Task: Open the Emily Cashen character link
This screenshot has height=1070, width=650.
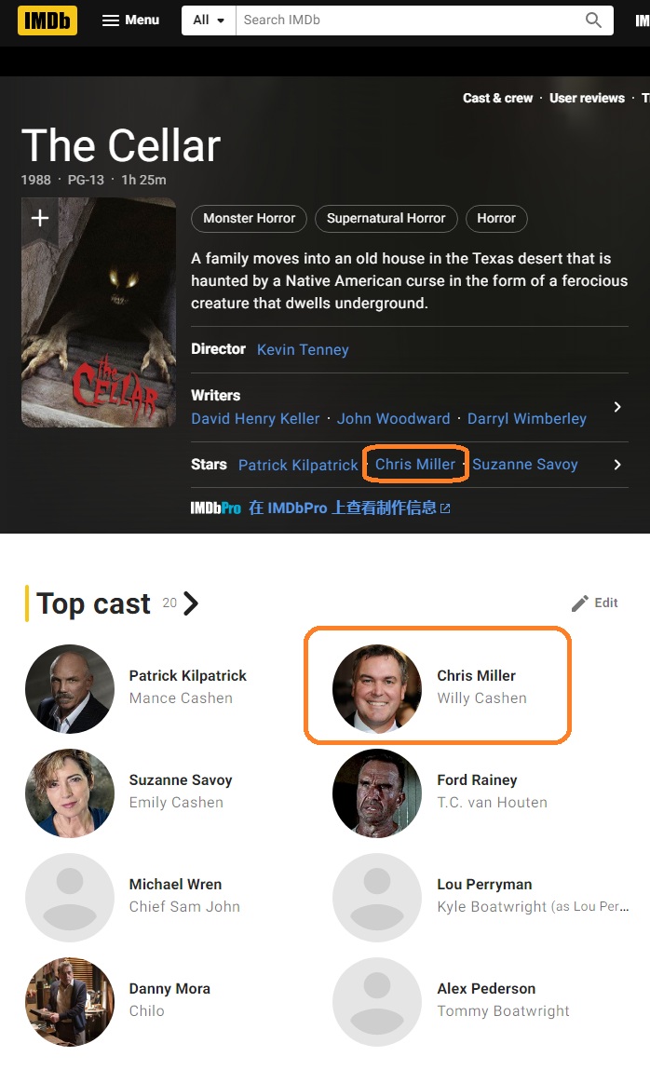Action: tap(176, 803)
